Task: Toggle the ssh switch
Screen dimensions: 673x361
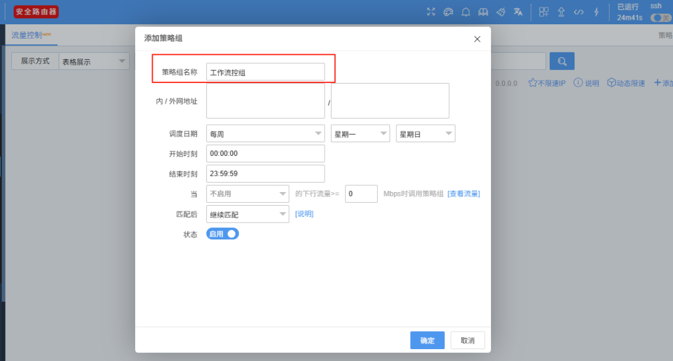Action: point(661,17)
